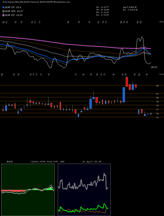The width and height of the screenshot is (164, 216).
Task: Click the ADX '(14 day)' parameter values
Action: pyautogui.click(x=92, y=162)
